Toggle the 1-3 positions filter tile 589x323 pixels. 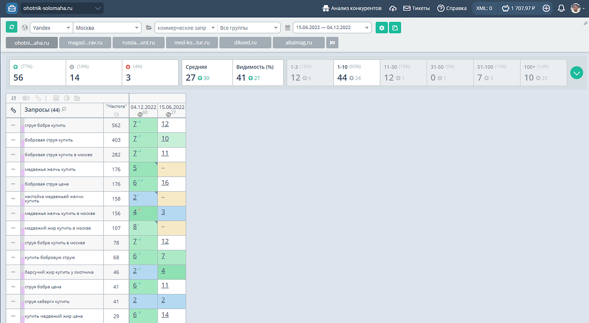(310, 73)
